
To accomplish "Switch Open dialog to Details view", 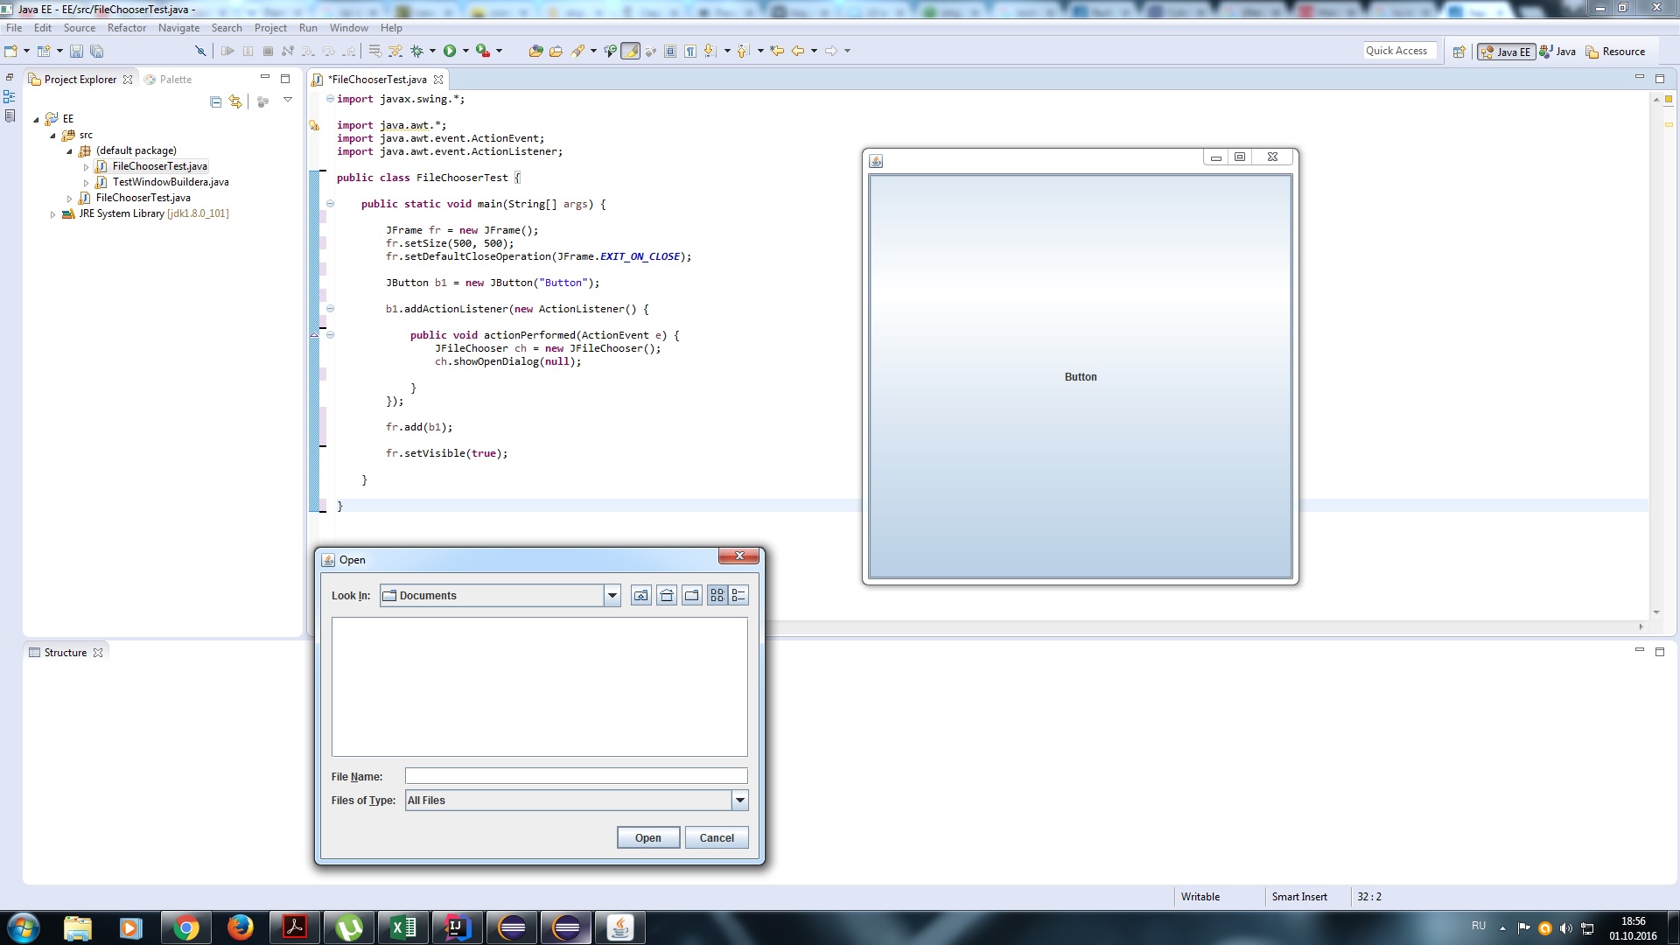I will tap(738, 596).
